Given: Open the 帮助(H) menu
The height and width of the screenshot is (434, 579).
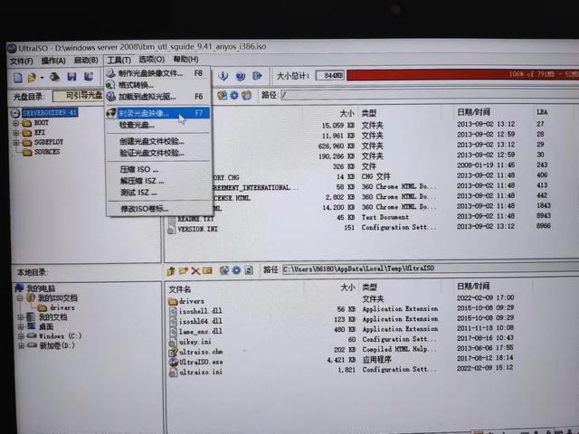Looking at the screenshot, I should 185,59.
